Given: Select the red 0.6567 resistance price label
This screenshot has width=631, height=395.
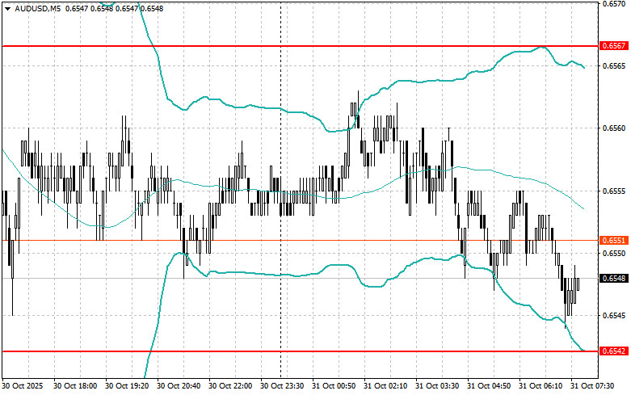Looking at the screenshot, I should [x=614, y=46].
